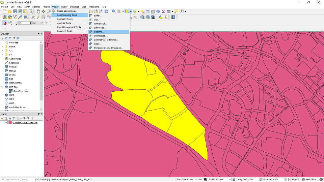Click the Statistical Summary sigma icon
Screen dimensions: 324x182
point(163,11)
